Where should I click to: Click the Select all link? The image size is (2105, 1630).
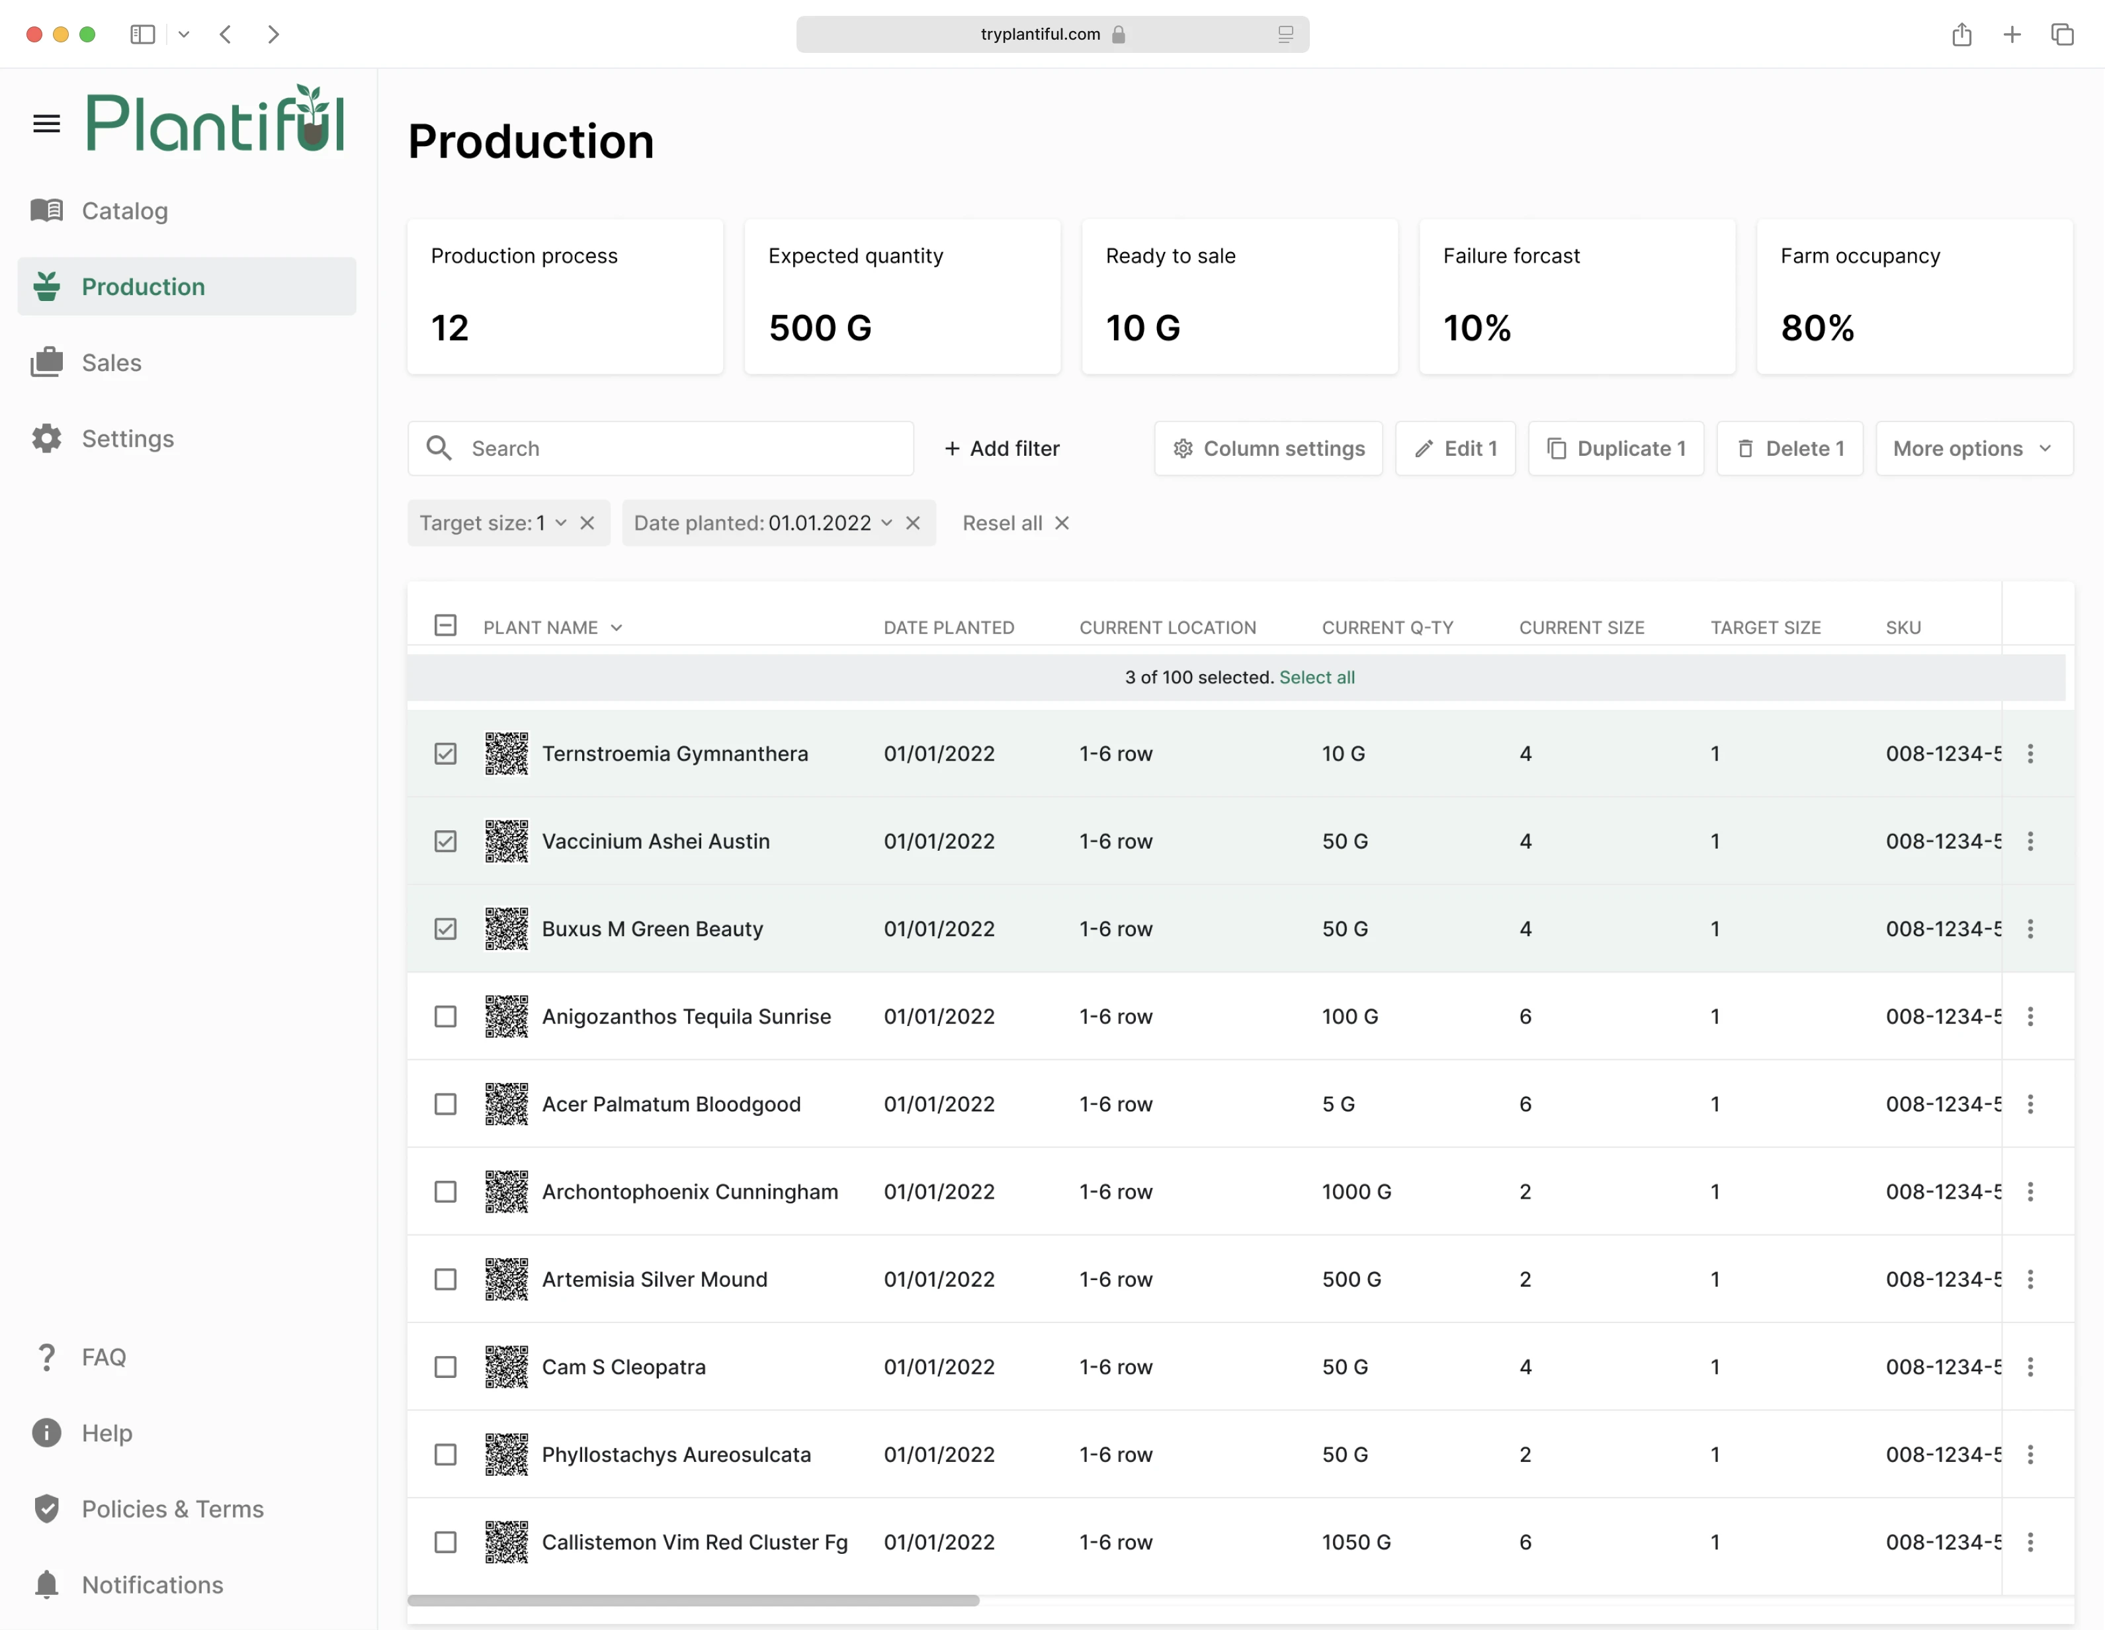pos(1316,677)
